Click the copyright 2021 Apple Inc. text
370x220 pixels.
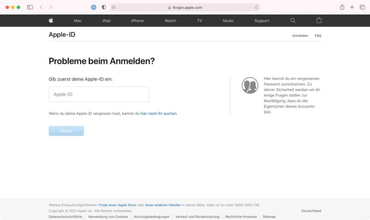click(91, 211)
